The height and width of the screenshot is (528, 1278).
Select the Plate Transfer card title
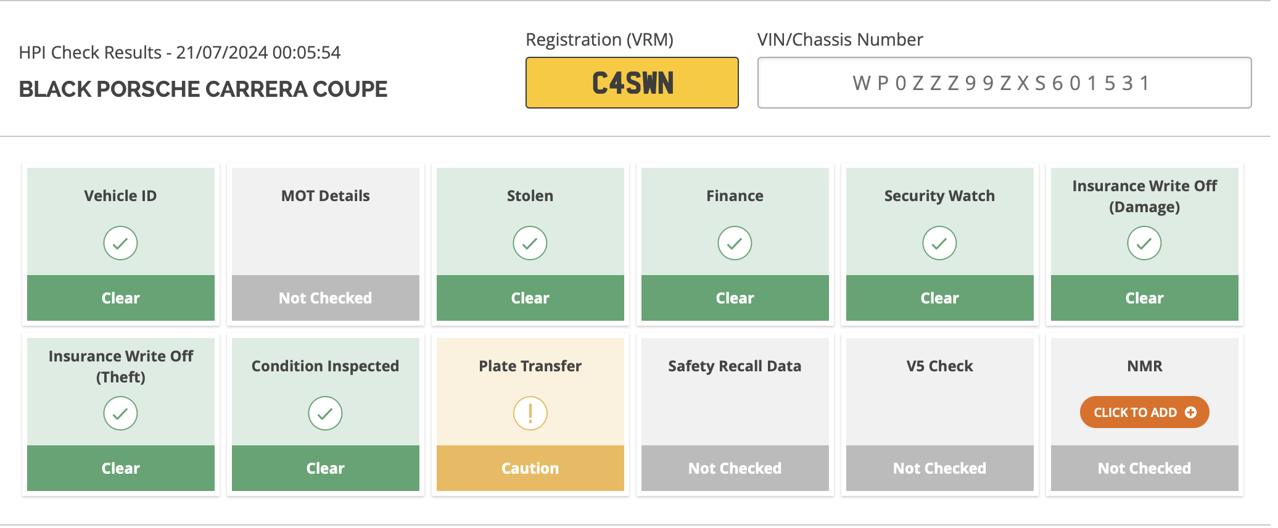(x=530, y=366)
